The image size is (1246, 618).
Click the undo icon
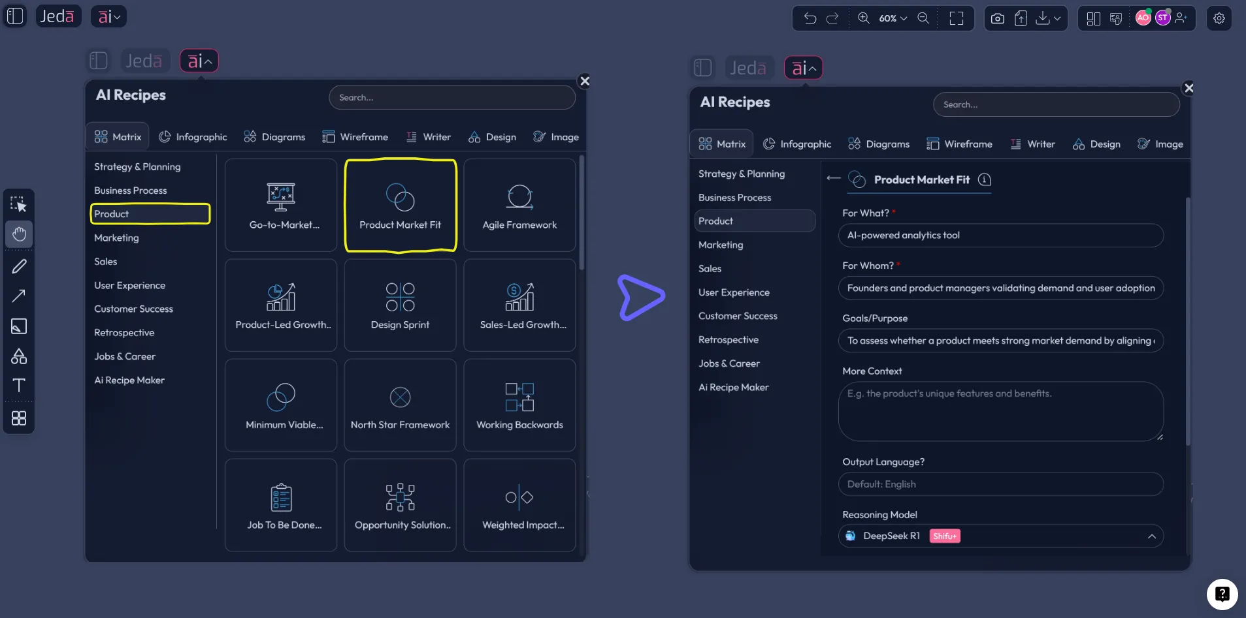click(x=812, y=18)
